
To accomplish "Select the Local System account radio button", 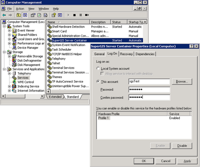I will pyautogui.click(x=98, y=68).
